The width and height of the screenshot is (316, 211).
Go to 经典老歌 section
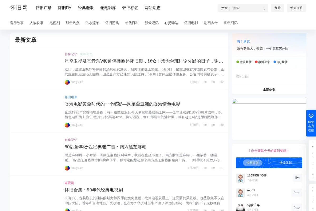click(86, 8)
